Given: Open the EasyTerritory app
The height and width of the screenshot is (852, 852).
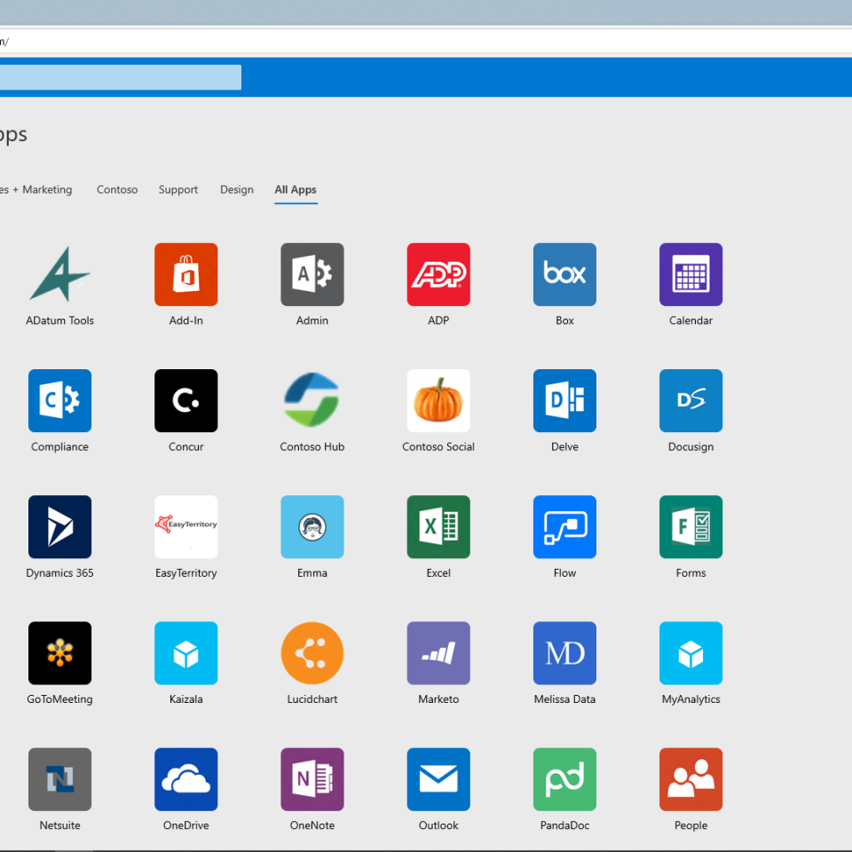Looking at the screenshot, I should [x=185, y=526].
